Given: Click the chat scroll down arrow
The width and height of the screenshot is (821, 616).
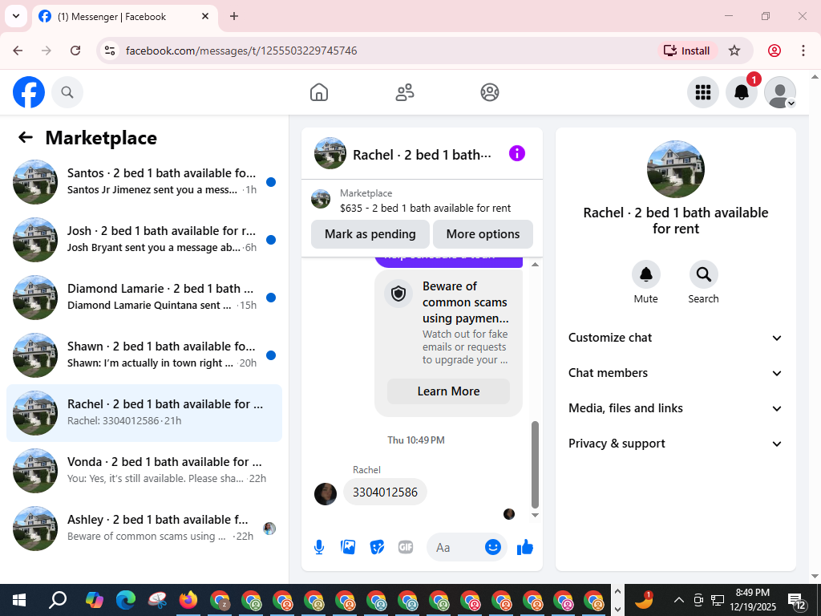Looking at the screenshot, I should tap(535, 516).
